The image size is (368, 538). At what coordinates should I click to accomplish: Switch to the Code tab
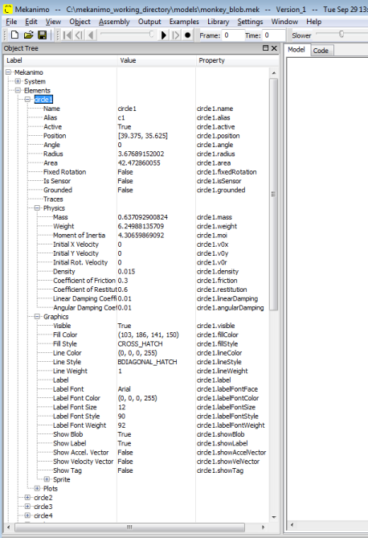[321, 51]
